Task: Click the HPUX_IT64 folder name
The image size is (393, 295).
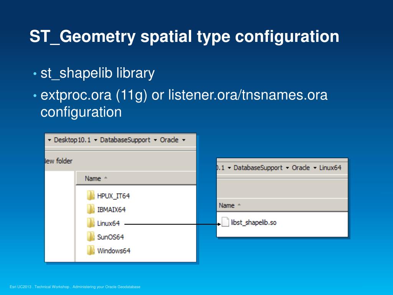Action: coord(113,196)
